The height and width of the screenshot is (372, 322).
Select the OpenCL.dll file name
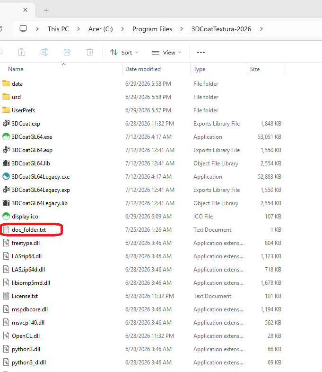click(x=26, y=336)
